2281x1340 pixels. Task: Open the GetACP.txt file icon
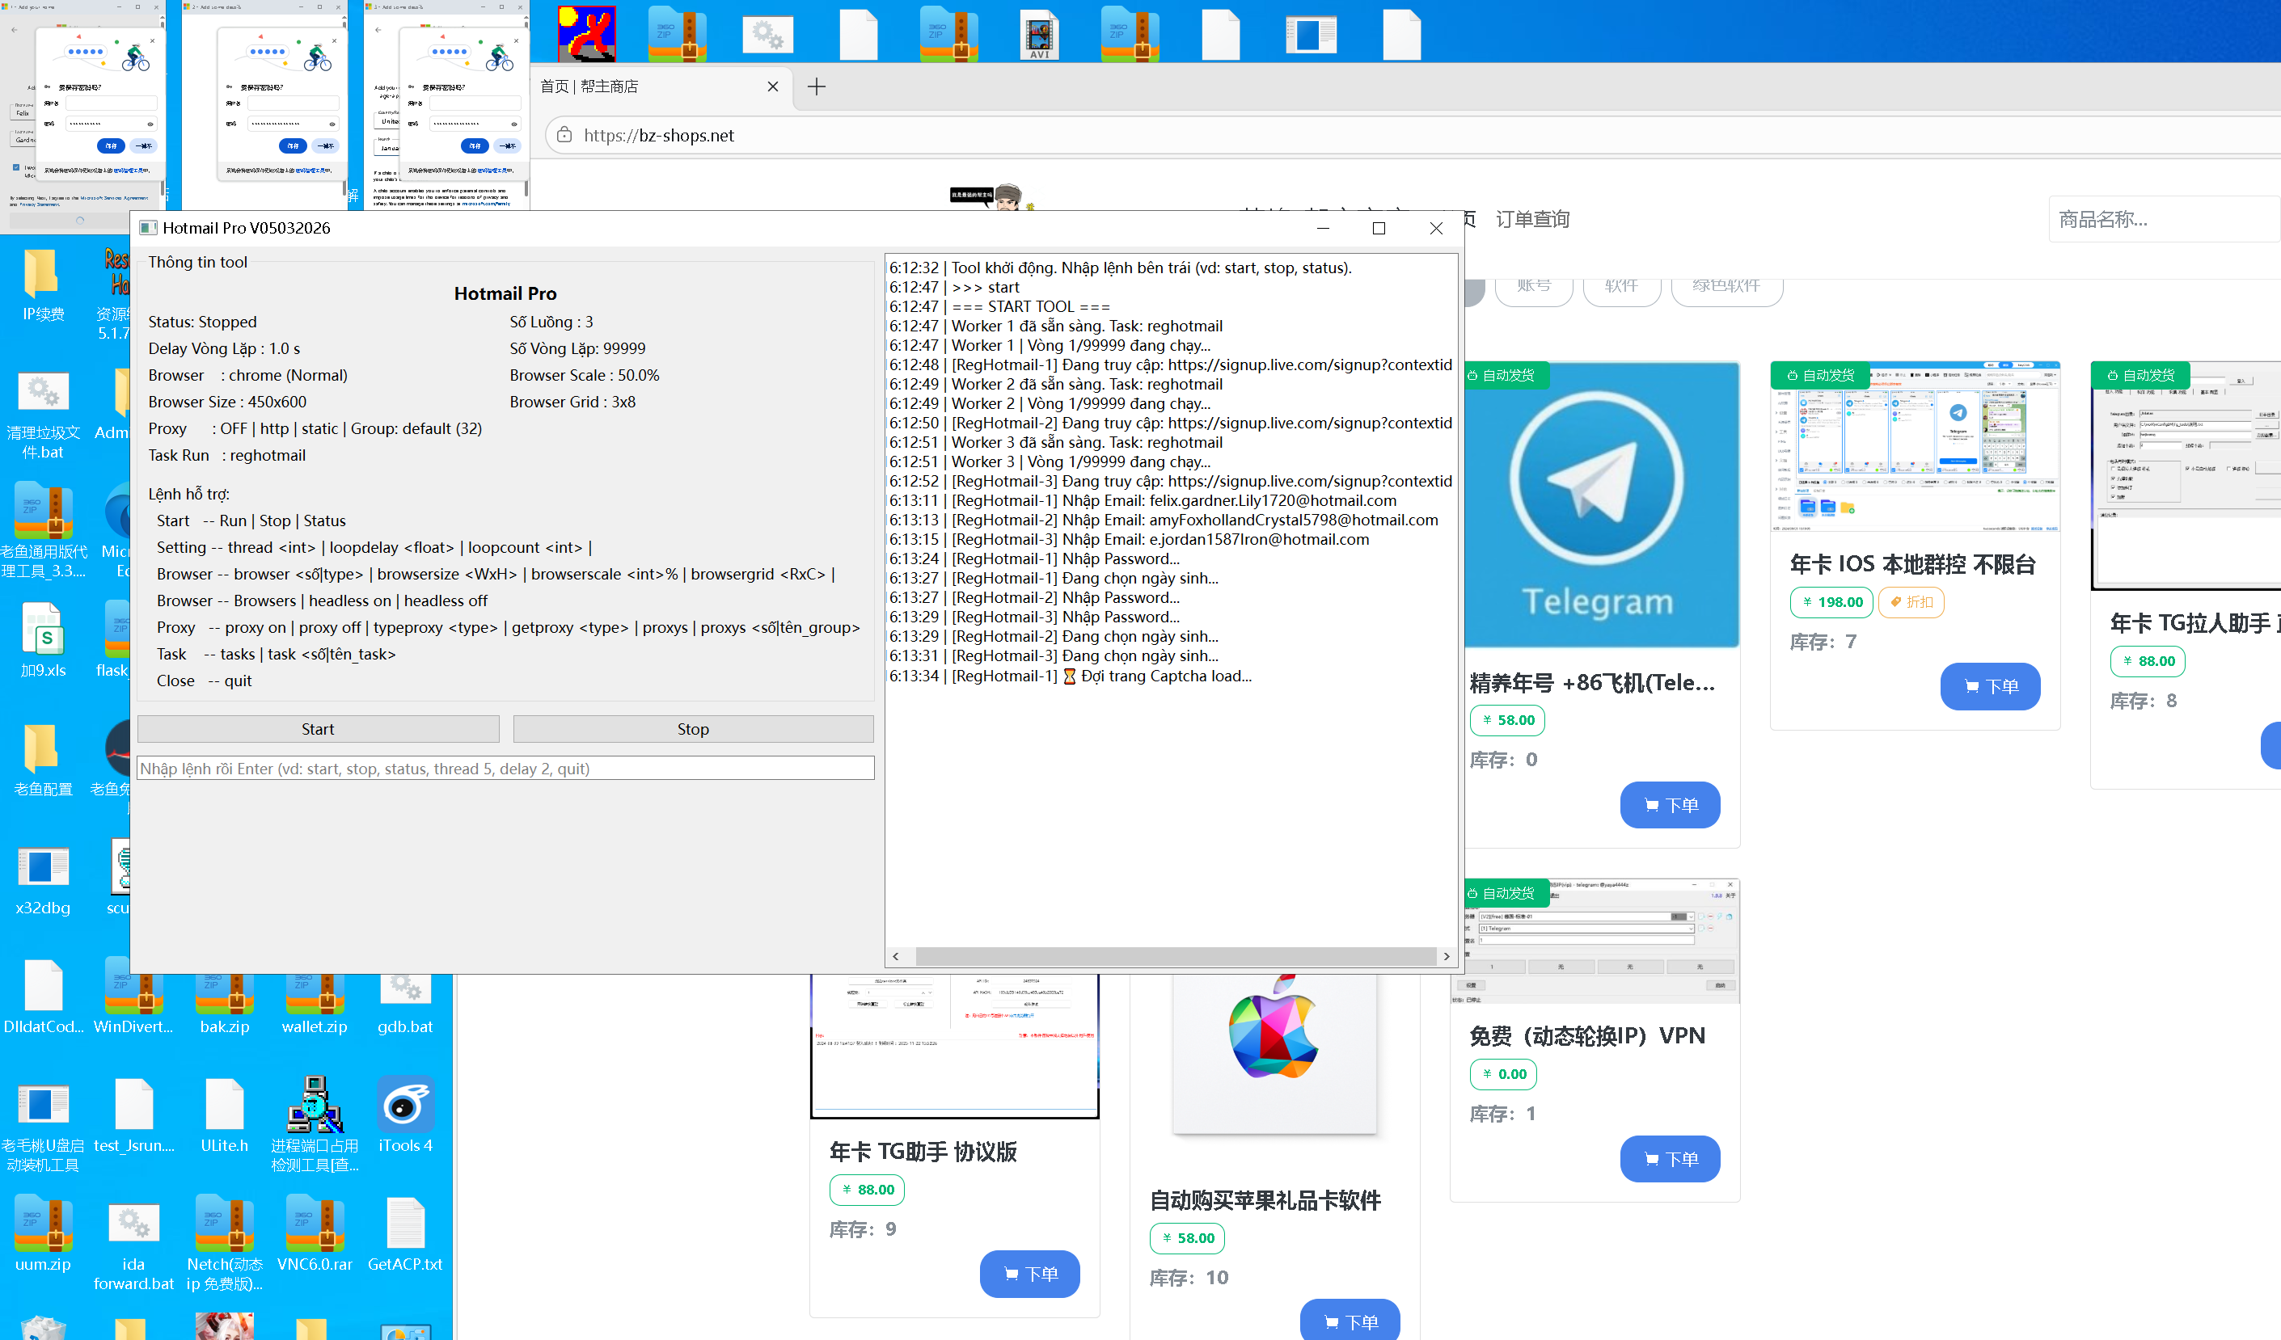tap(404, 1224)
